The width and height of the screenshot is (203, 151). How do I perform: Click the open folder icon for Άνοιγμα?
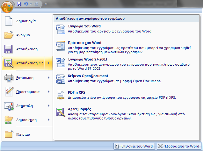pos(9,35)
